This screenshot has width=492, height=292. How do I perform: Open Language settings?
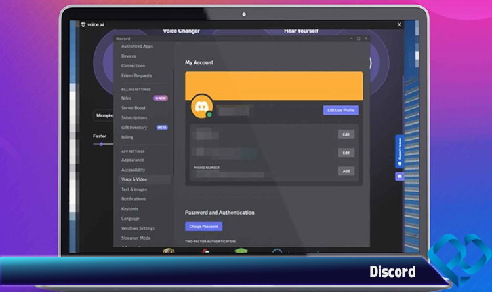131,219
